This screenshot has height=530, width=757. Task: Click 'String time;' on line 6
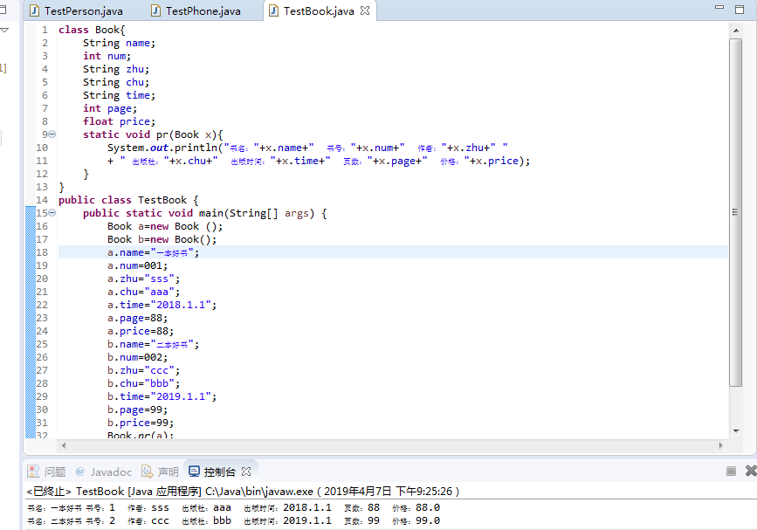119,95
